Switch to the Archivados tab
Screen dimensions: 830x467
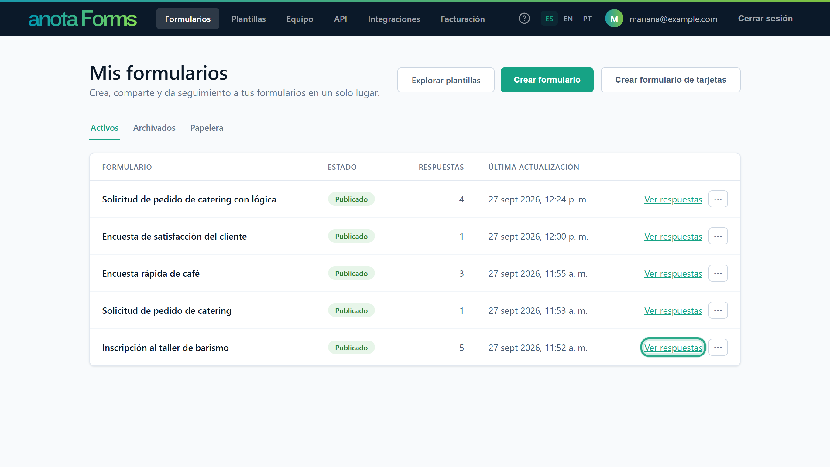[x=154, y=128]
